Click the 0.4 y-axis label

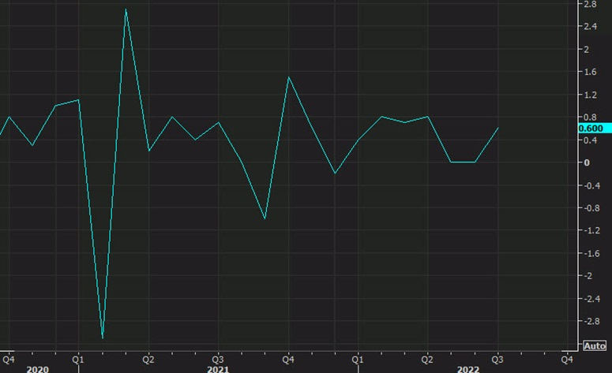(x=590, y=140)
